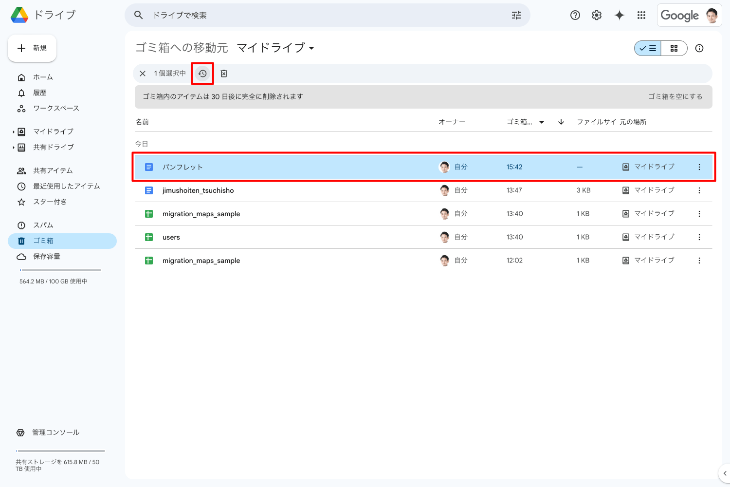The image size is (730, 487).
Task: Click 元の場所 column header
Action: point(633,122)
